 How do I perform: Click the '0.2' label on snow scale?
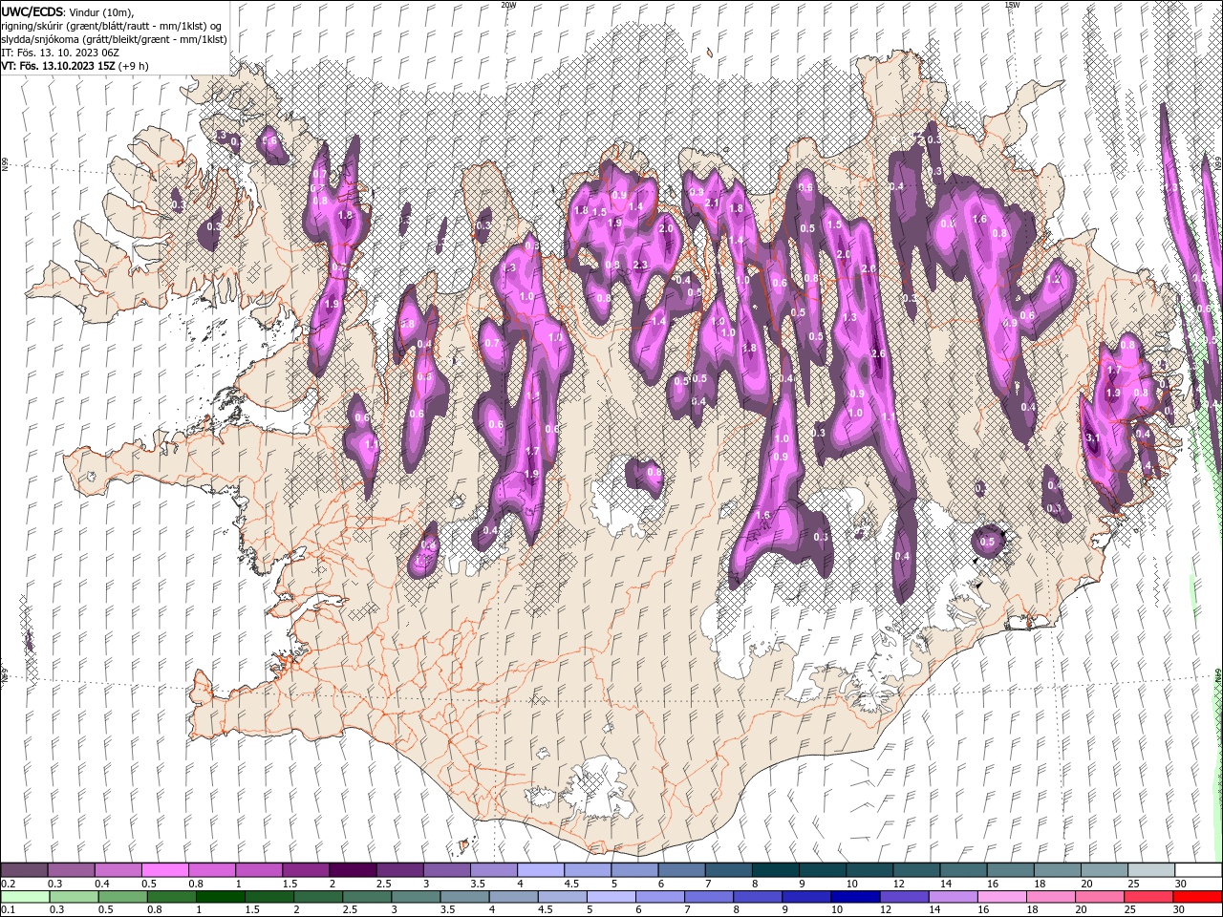[8, 884]
